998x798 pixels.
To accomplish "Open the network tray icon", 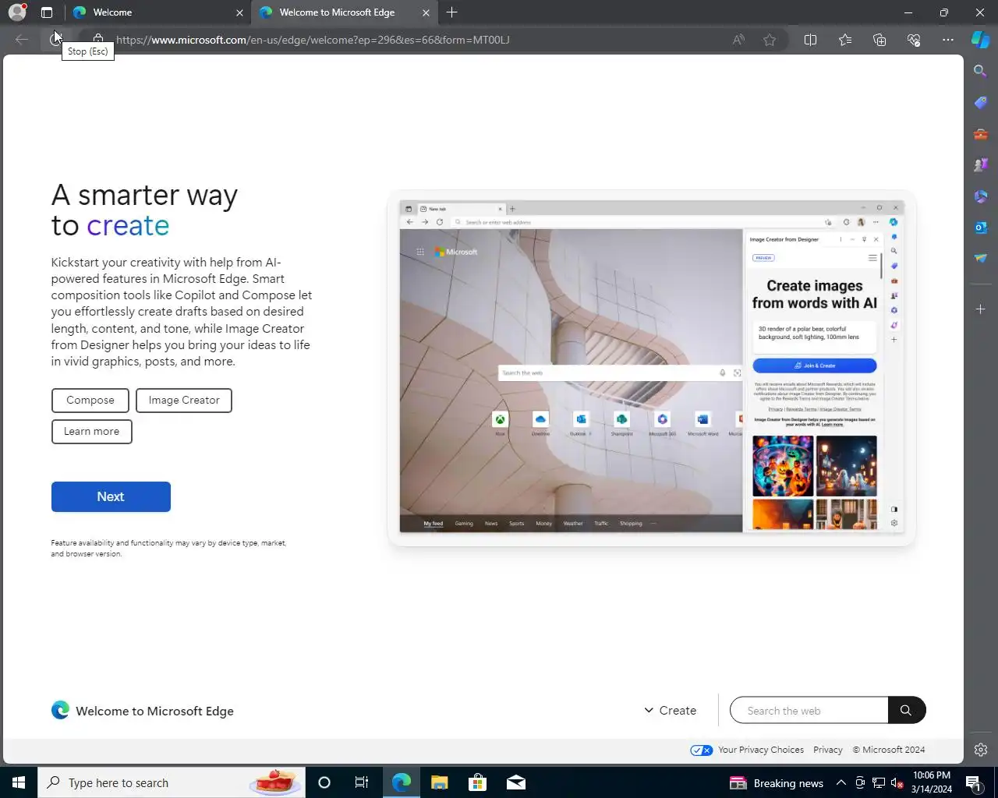I will (879, 782).
